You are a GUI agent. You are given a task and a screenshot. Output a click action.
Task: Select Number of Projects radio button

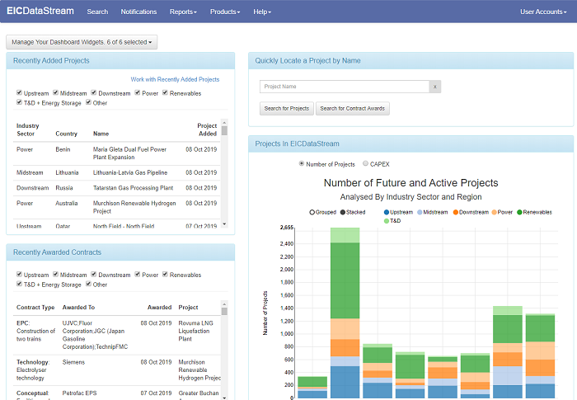[302, 163]
